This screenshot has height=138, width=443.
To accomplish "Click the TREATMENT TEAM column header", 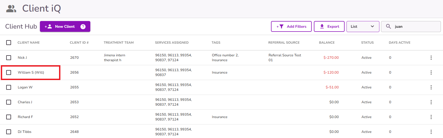I will click(119, 43).
